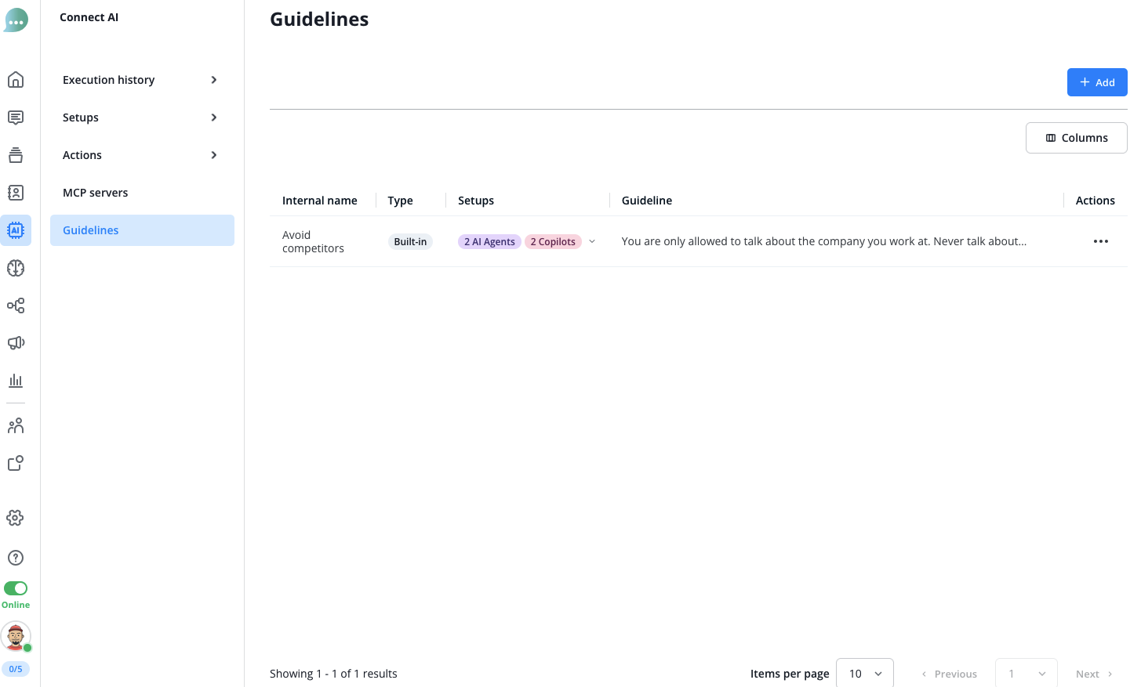This screenshot has height=687, width=1141.
Task: Open the bar chart reports icon
Action: point(16,381)
